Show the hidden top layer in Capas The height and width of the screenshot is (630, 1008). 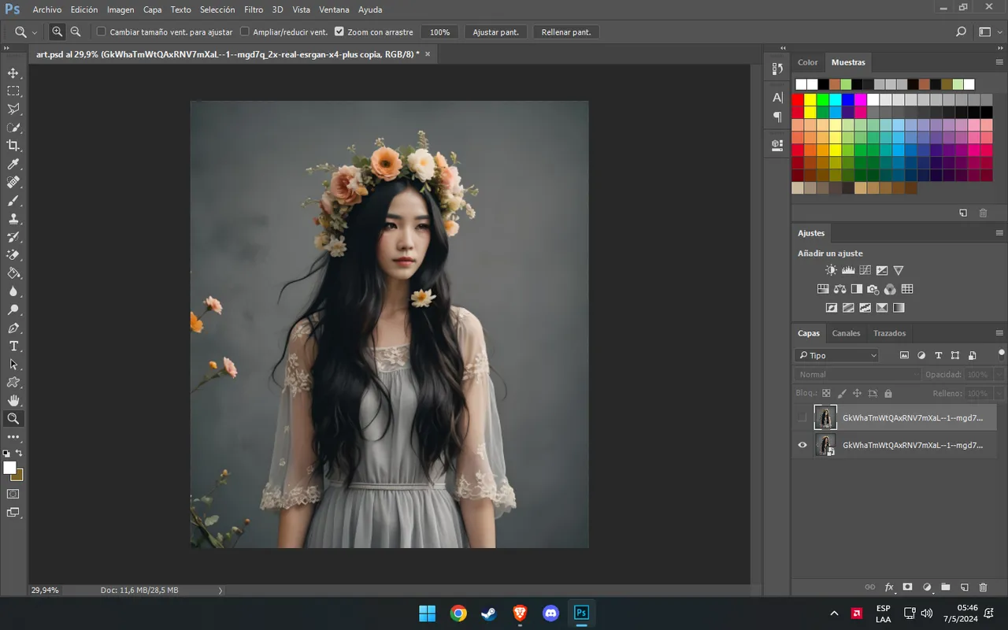tap(802, 417)
